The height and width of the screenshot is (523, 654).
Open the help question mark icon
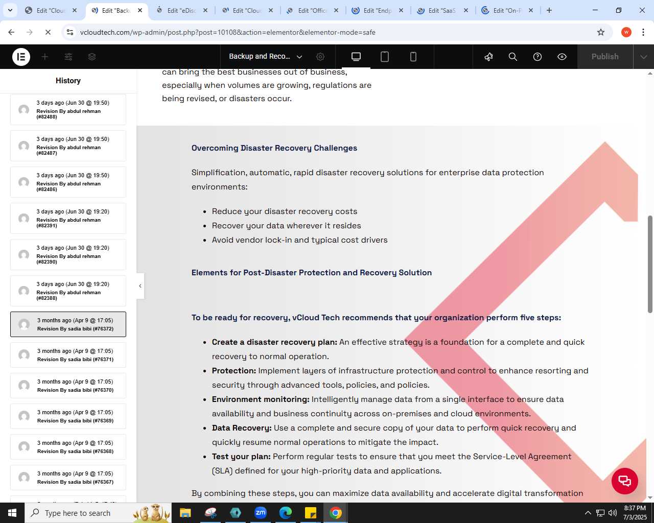tap(538, 57)
